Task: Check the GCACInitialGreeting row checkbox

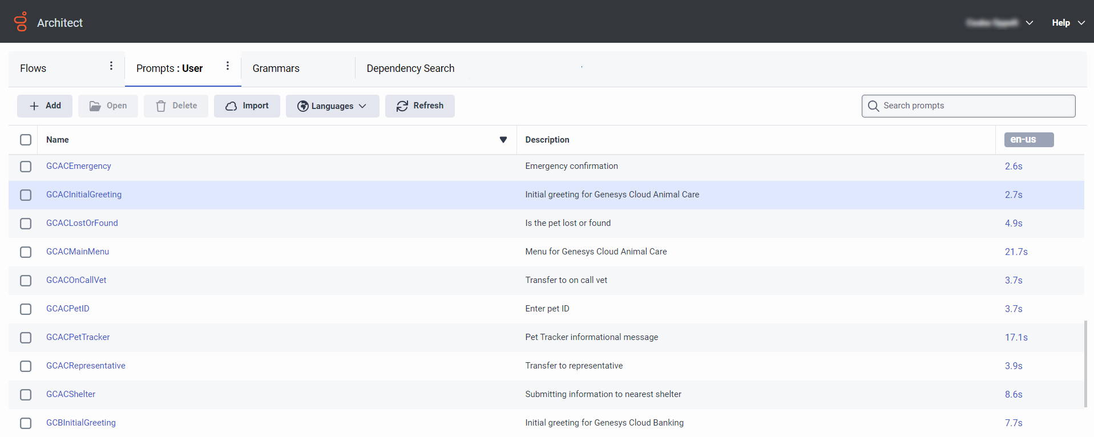Action: [26, 195]
